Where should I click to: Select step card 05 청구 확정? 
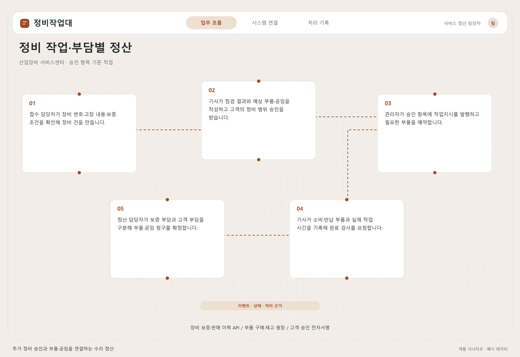[167, 239]
